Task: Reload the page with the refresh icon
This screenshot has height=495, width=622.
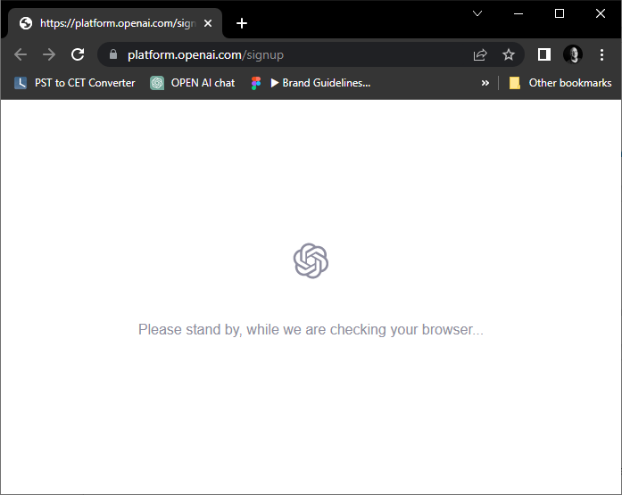Action: coord(78,54)
